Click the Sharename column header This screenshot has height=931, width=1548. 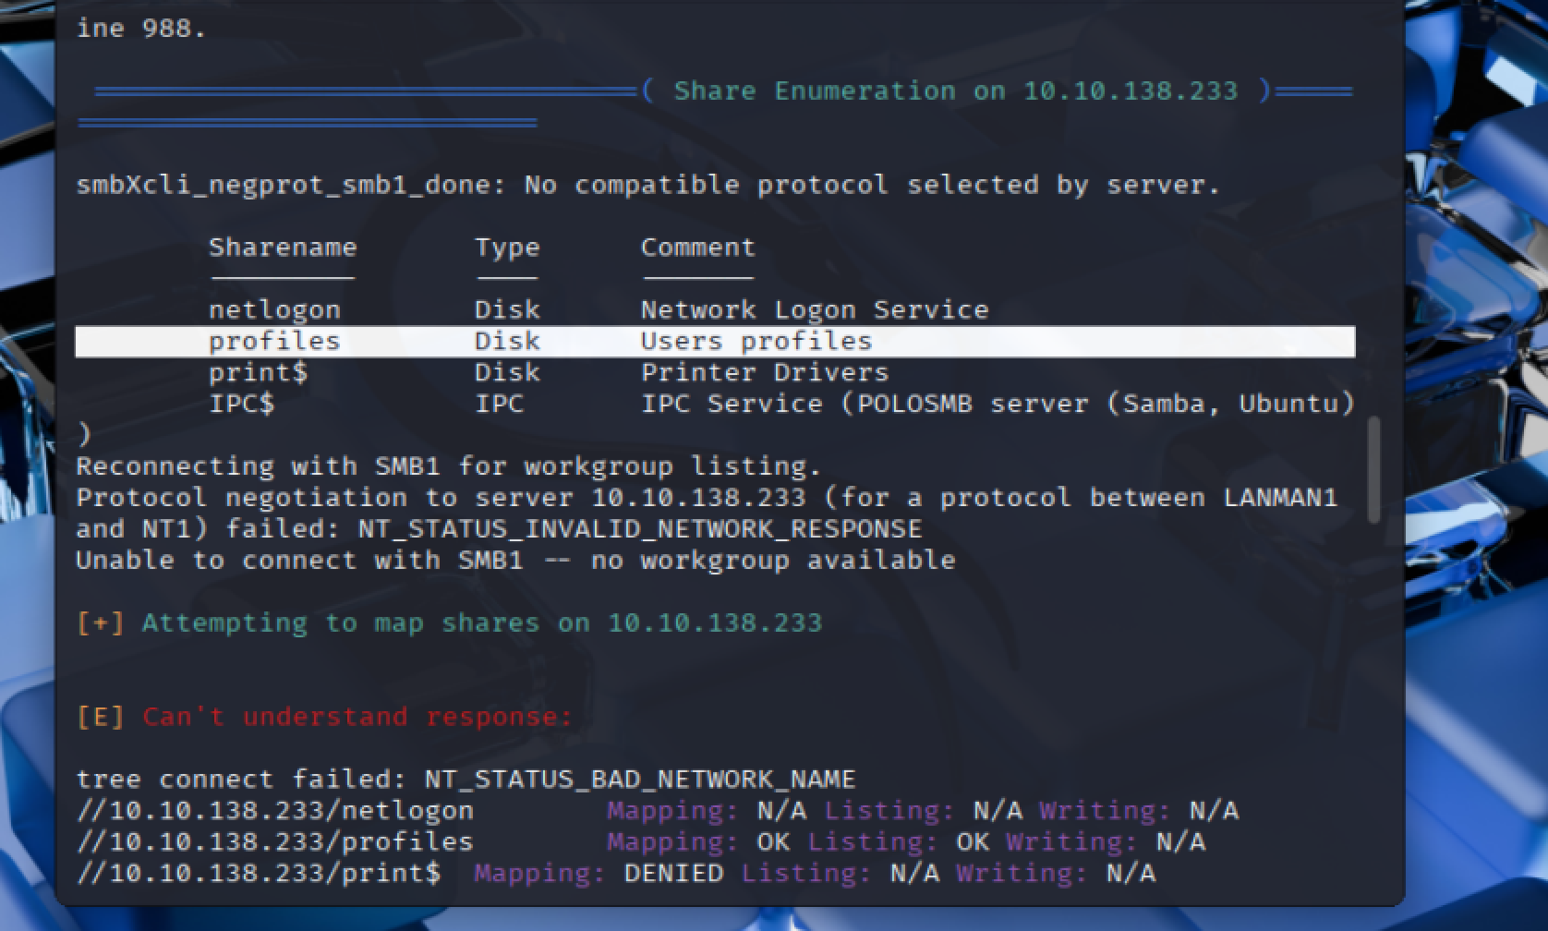[282, 248]
